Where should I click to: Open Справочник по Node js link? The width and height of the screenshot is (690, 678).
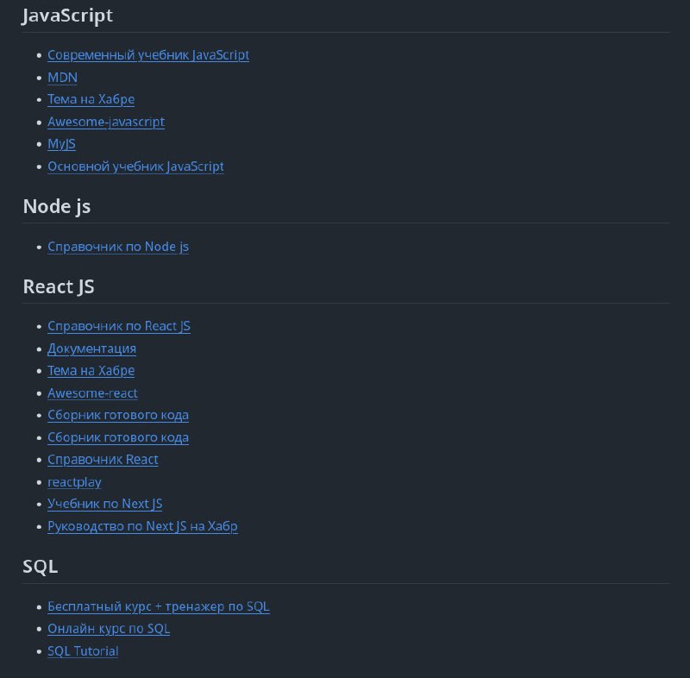pos(118,247)
